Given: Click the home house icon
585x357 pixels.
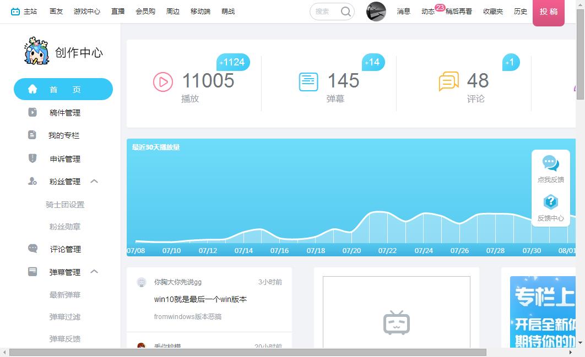Looking at the screenshot, I should coord(32,89).
